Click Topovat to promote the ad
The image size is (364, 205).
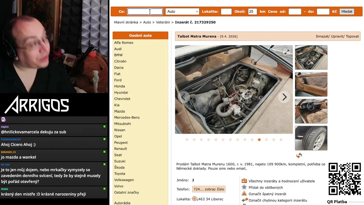[x=352, y=36]
